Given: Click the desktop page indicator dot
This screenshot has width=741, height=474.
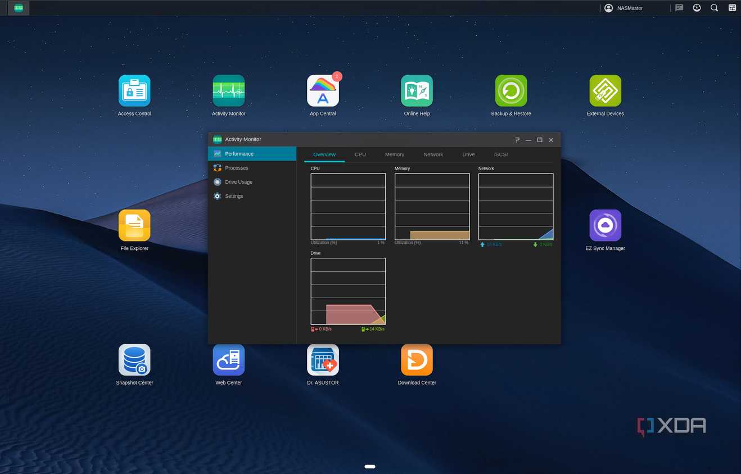Looking at the screenshot, I should [370, 467].
